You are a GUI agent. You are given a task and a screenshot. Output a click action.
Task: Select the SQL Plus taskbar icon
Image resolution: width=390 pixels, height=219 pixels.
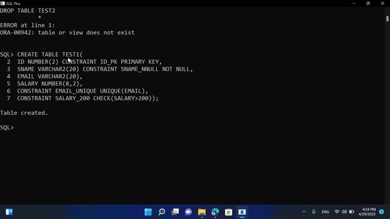point(242,212)
